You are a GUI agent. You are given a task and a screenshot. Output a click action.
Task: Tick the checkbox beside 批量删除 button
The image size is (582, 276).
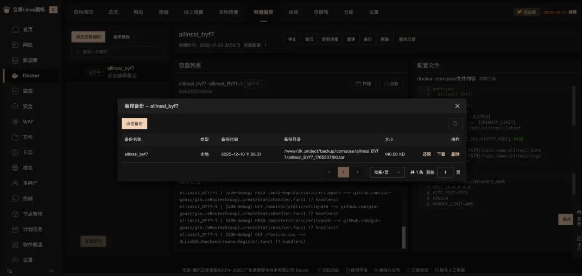click(74, 240)
